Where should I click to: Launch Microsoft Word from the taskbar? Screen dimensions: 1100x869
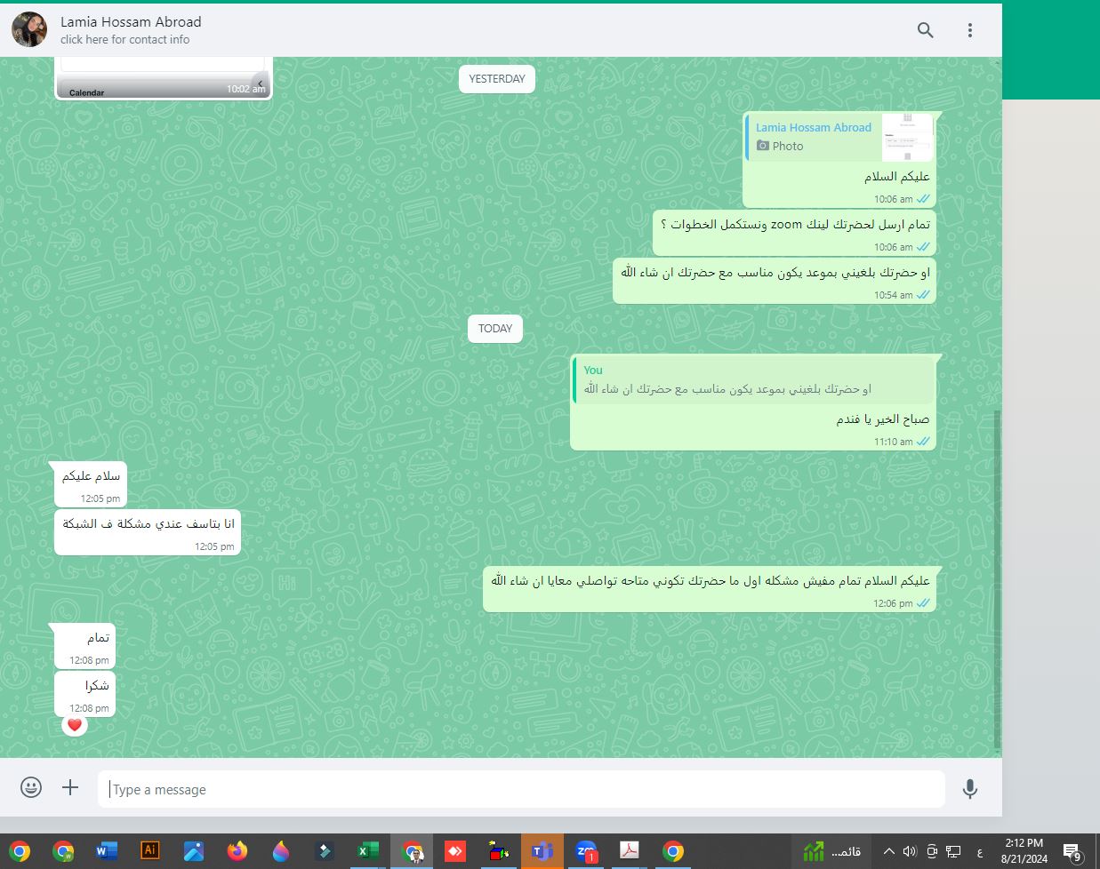pyautogui.click(x=106, y=851)
